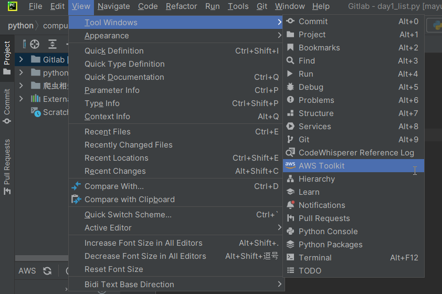
Task: Click the Terminal icon in submenu
Action: (290, 257)
